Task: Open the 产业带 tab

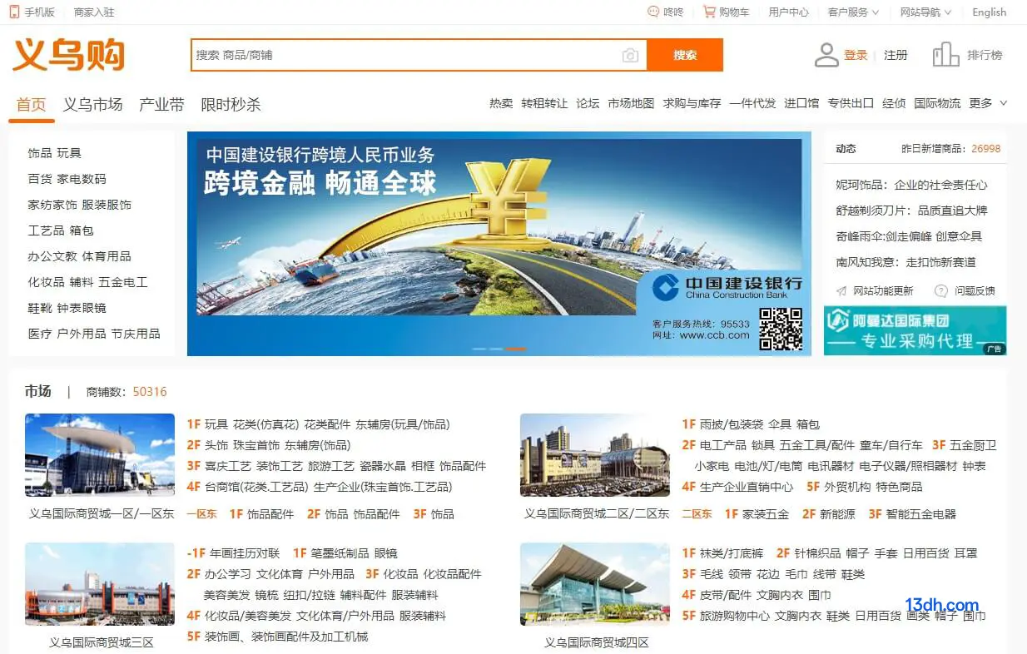Action: pos(161,105)
